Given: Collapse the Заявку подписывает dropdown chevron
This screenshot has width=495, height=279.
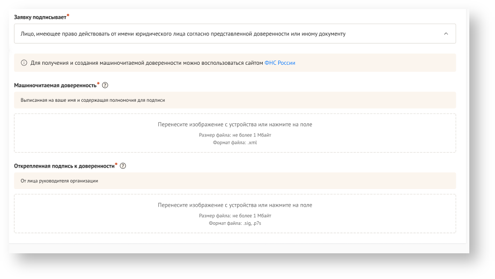Looking at the screenshot, I should point(446,34).
